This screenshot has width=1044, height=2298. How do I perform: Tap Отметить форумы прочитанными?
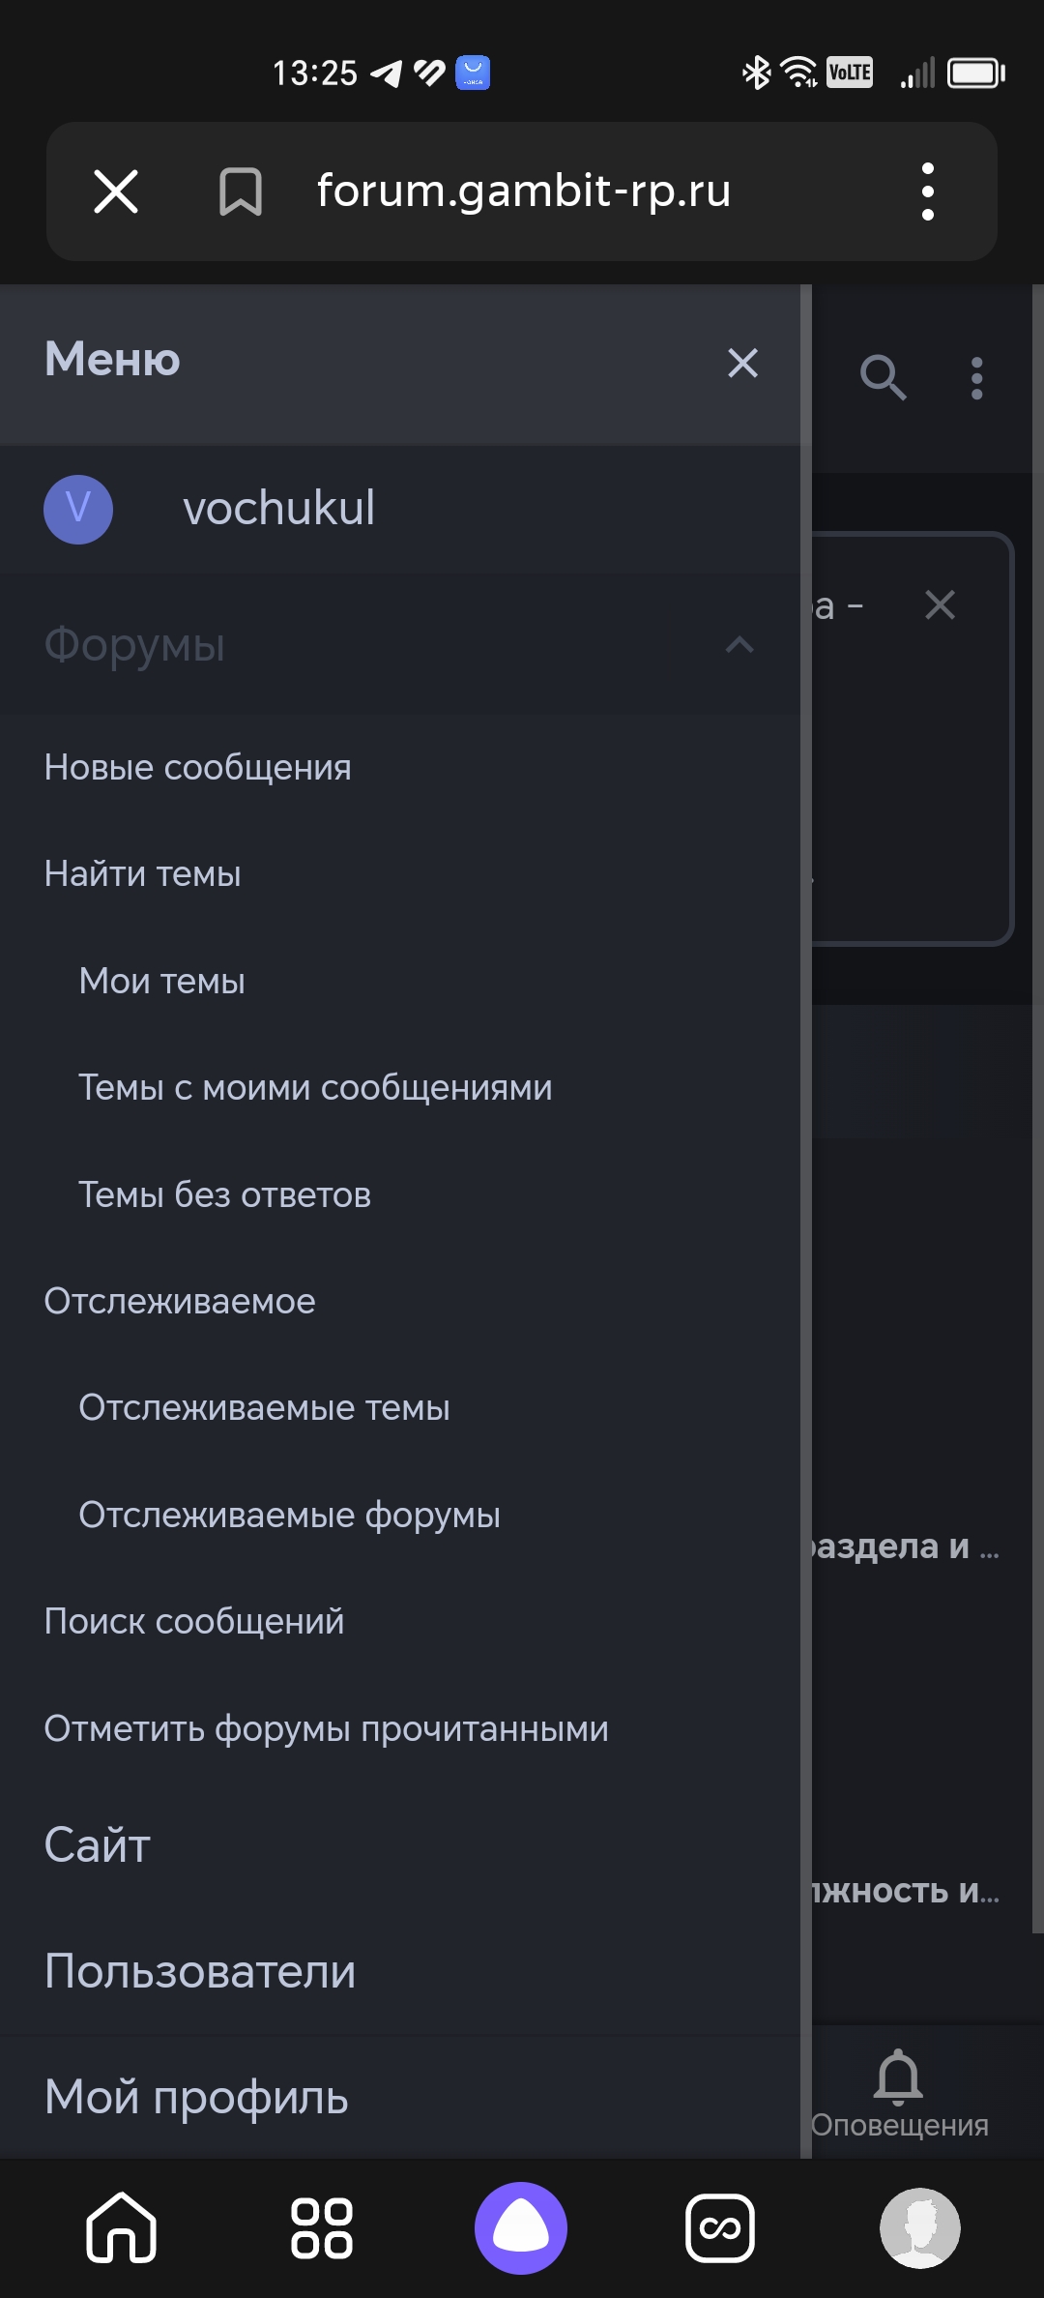(x=327, y=1728)
